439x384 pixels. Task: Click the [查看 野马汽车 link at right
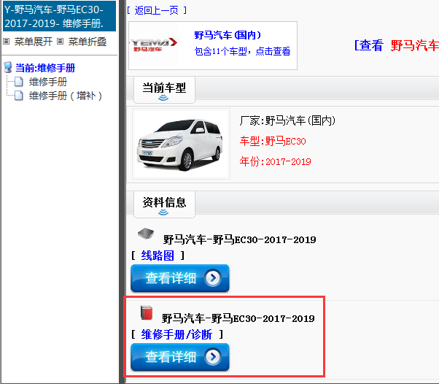pyautogui.click(x=397, y=45)
